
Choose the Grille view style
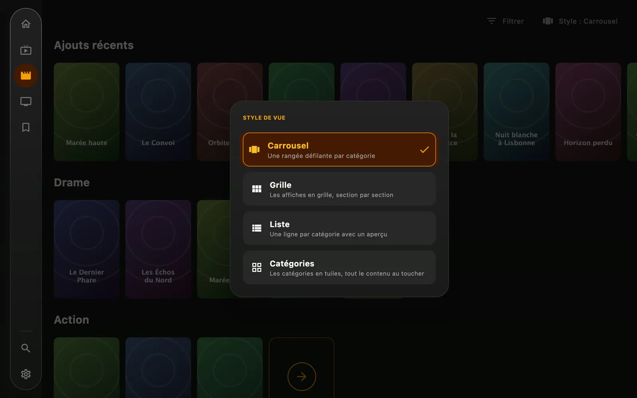point(339,189)
